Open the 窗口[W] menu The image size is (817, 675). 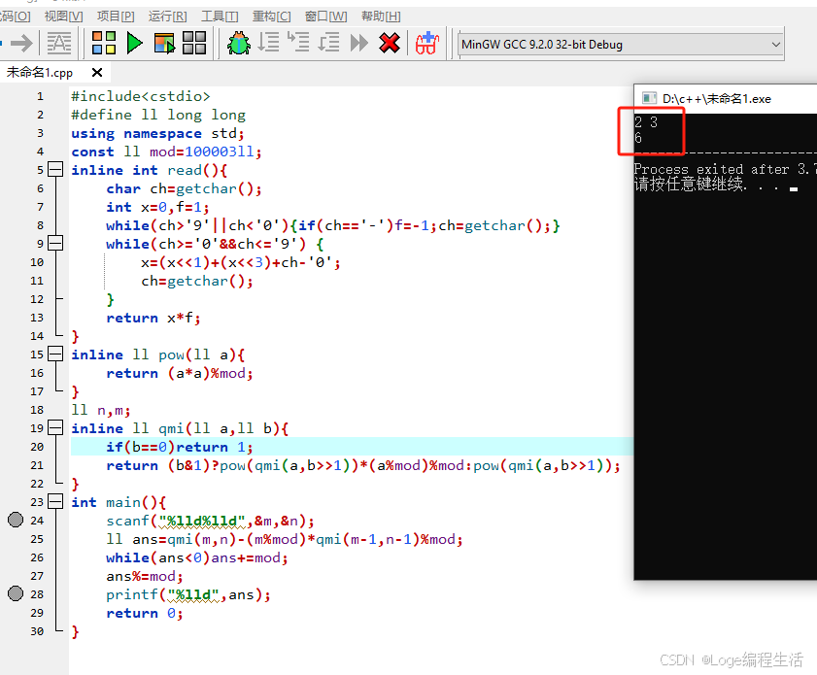click(x=325, y=17)
